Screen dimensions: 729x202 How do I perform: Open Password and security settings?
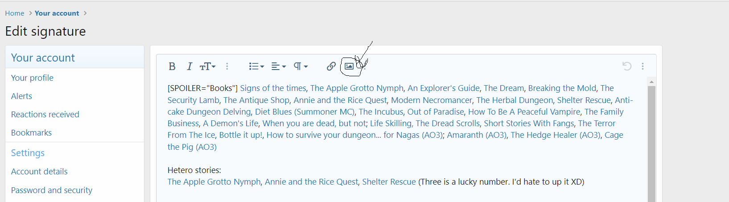click(x=52, y=190)
